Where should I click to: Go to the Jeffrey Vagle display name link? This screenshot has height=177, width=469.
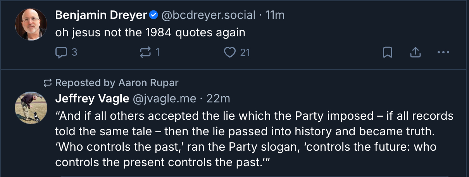point(92,99)
